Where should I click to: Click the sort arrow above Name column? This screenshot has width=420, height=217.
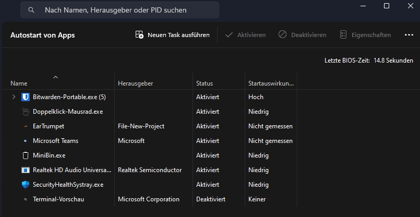click(55, 77)
